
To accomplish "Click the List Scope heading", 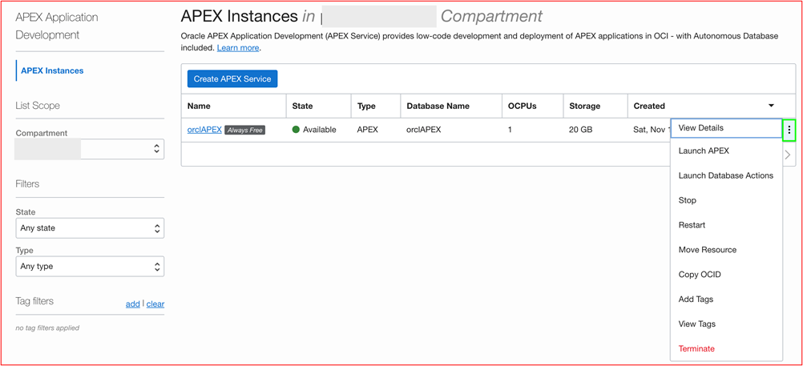I will 38,106.
